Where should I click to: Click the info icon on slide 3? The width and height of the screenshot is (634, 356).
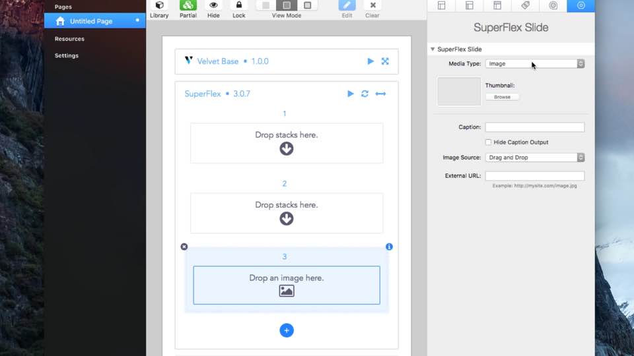tap(389, 247)
